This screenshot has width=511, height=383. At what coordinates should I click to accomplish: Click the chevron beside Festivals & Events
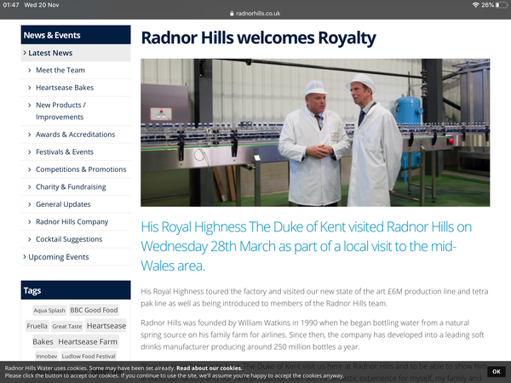(x=30, y=152)
